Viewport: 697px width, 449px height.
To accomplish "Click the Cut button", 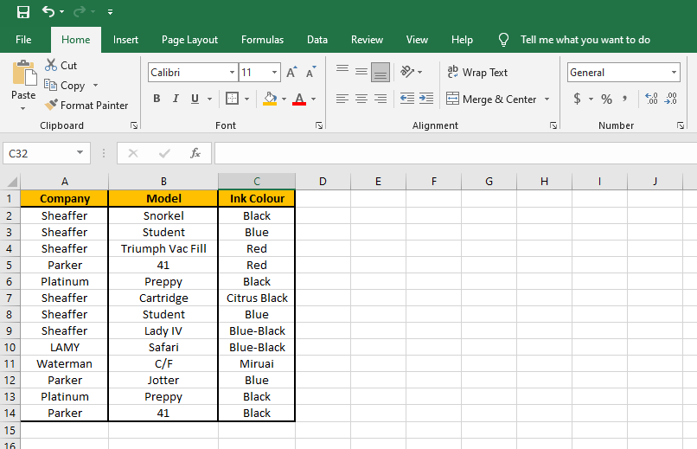I will point(61,66).
